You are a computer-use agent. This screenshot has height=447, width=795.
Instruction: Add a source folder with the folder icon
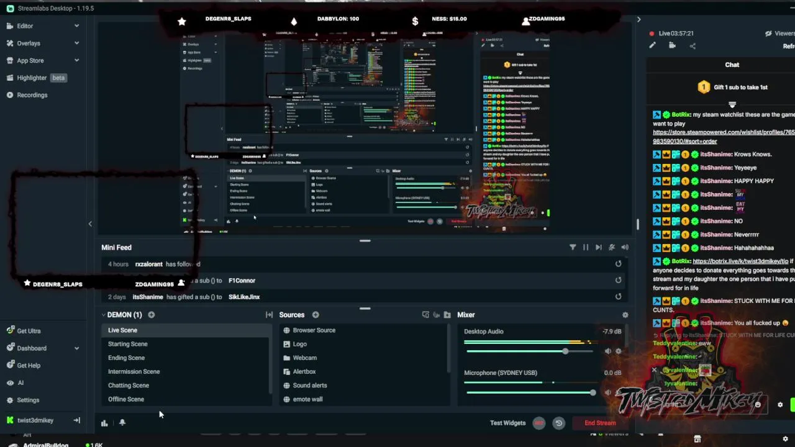point(447,315)
